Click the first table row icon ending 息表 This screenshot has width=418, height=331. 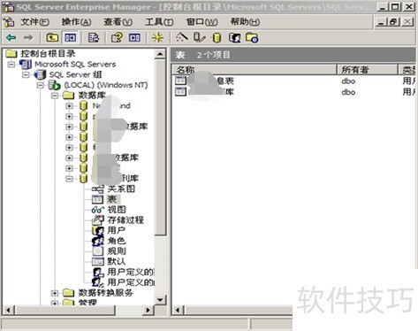[180, 81]
